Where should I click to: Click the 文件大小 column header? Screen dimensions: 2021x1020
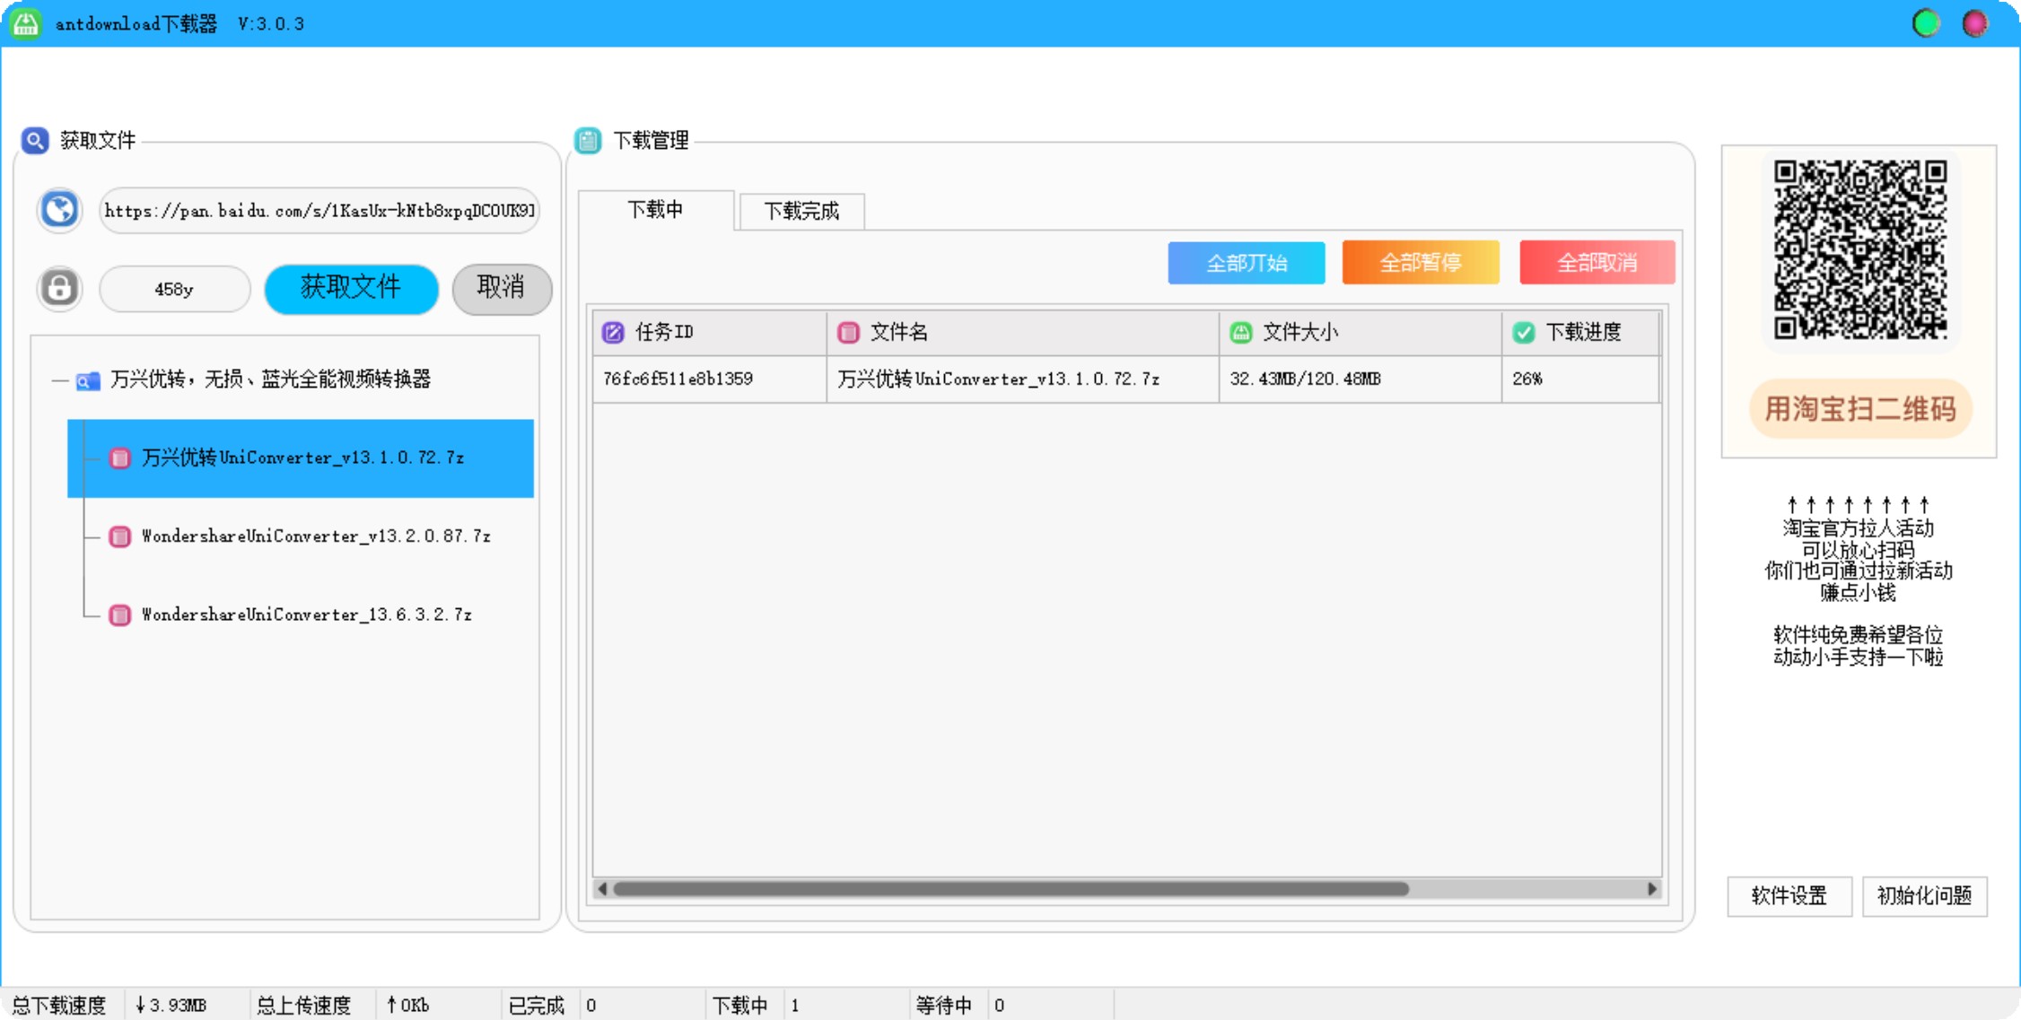(x=1360, y=333)
